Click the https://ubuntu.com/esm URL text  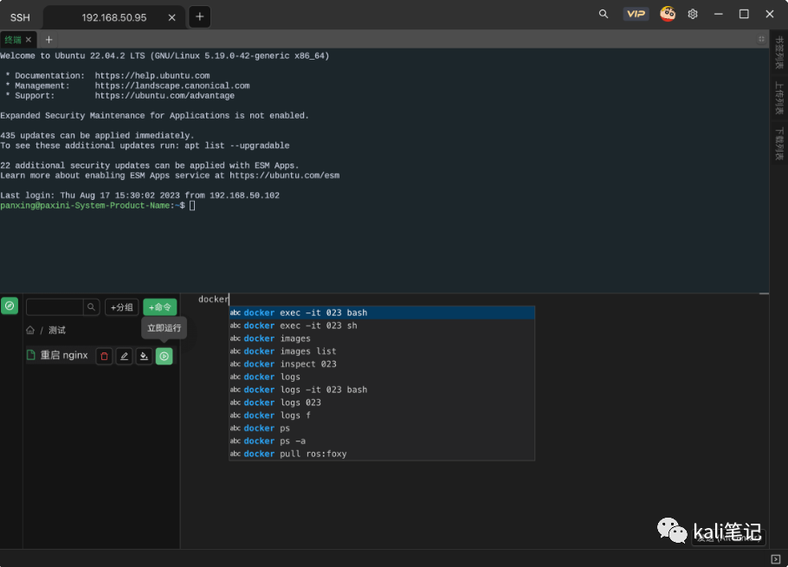click(x=284, y=175)
